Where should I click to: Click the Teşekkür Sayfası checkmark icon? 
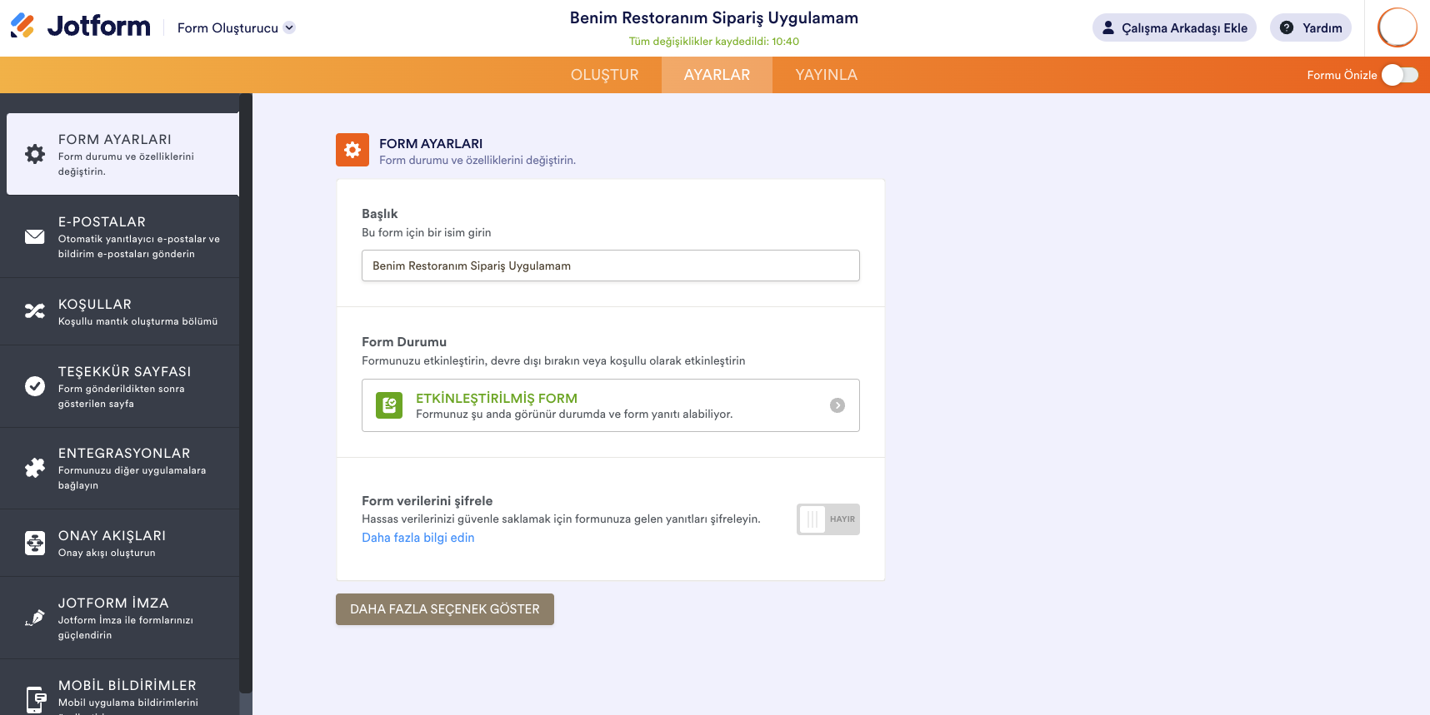pos(35,386)
